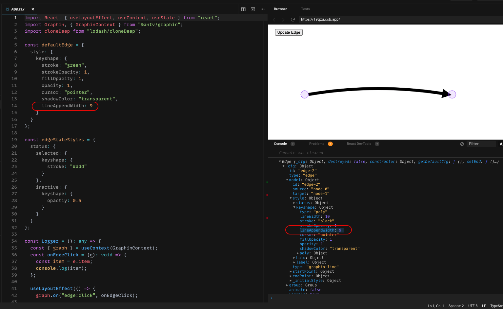
Task: Click the left graph node circle
Action: click(305, 94)
